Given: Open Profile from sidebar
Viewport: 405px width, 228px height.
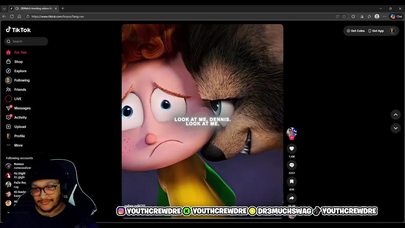Looking at the screenshot, I should pos(19,136).
